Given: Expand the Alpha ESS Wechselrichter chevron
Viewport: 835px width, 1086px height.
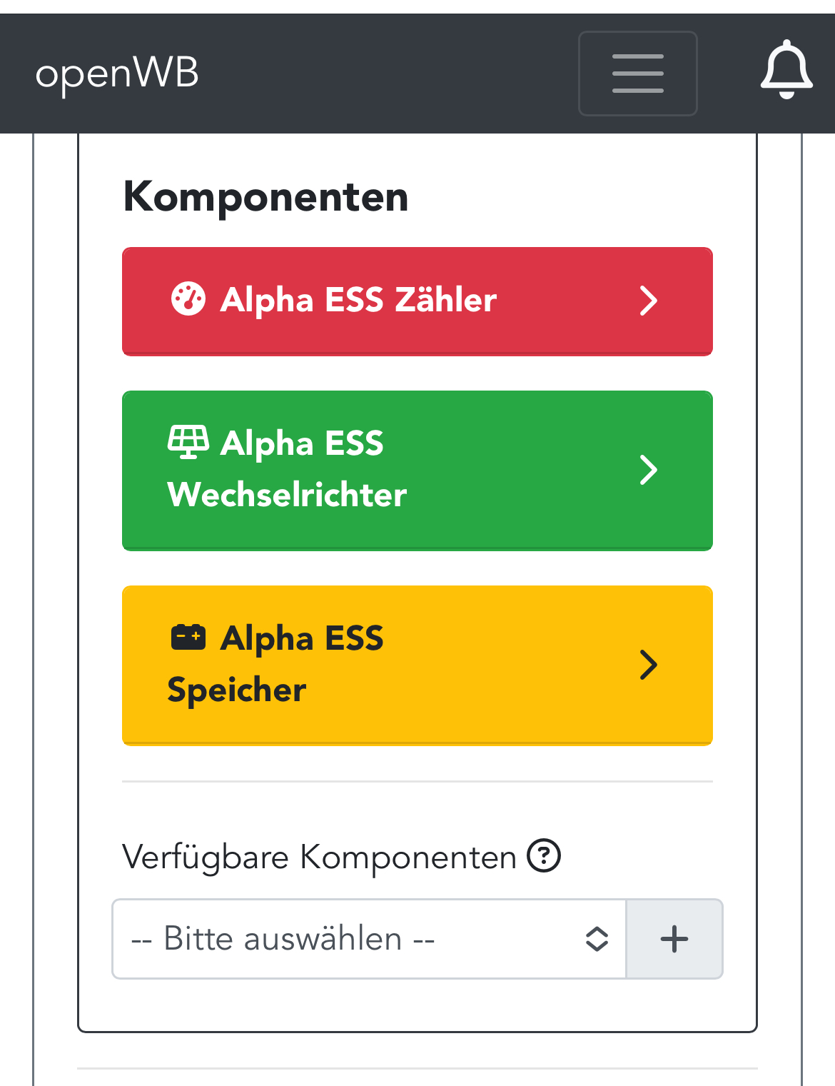Looking at the screenshot, I should (648, 470).
